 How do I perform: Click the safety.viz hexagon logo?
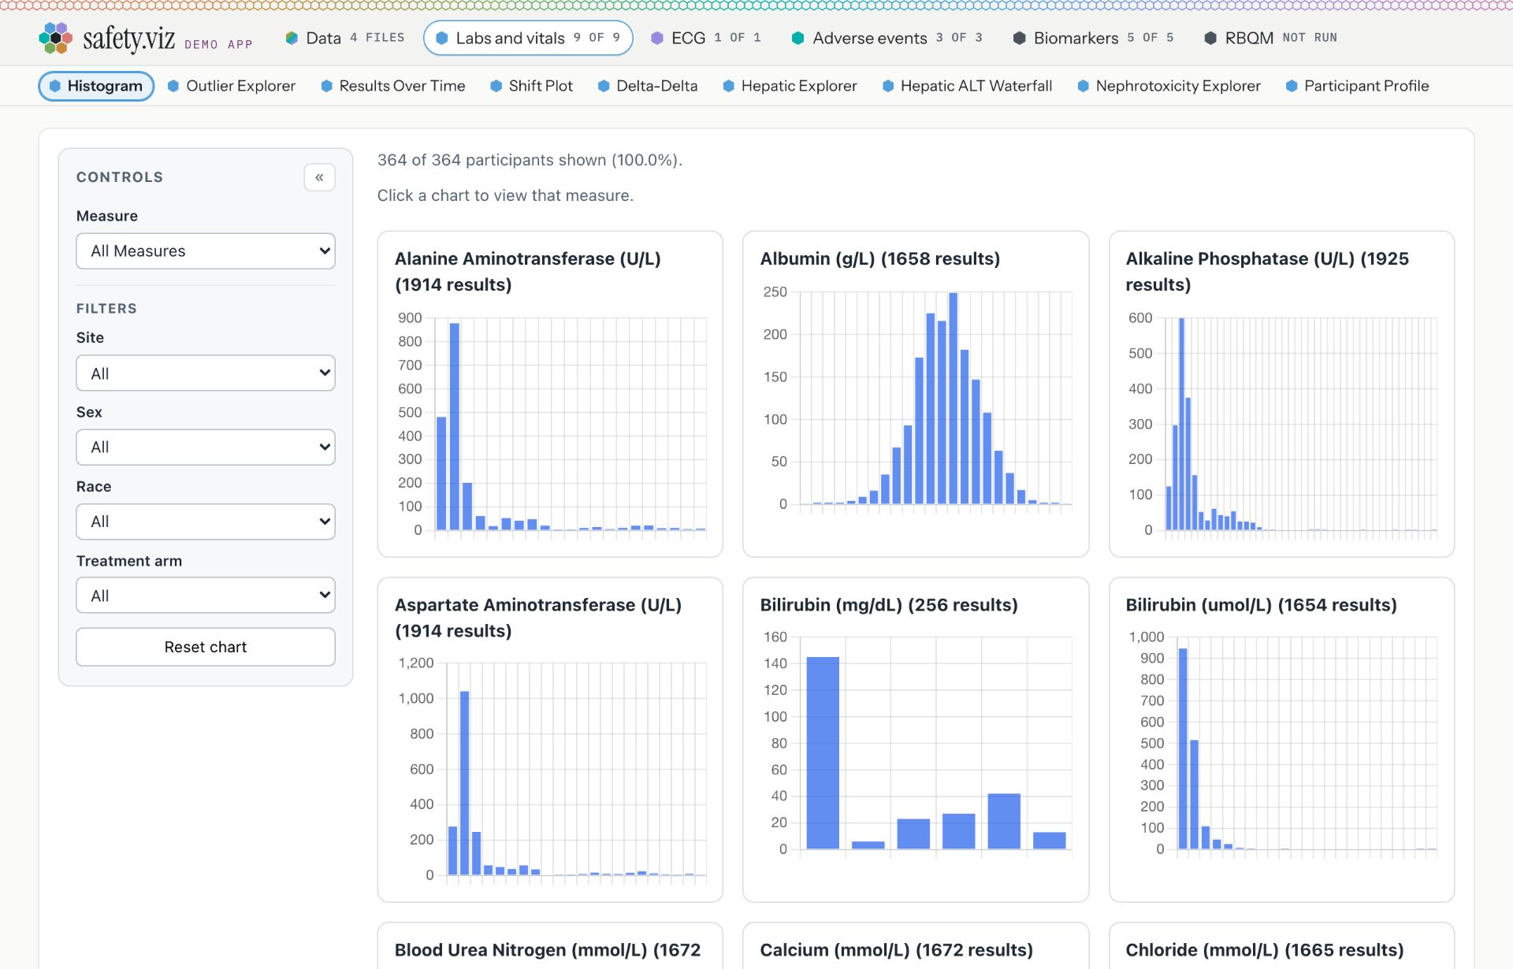coord(55,38)
